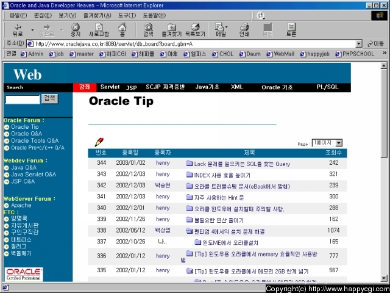Open the master links bookmark
390x293 pixels.
pos(82,54)
